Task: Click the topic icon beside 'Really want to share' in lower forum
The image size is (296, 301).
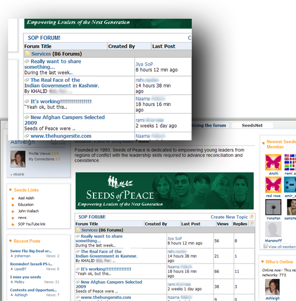Action: click(x=77, y=236)
